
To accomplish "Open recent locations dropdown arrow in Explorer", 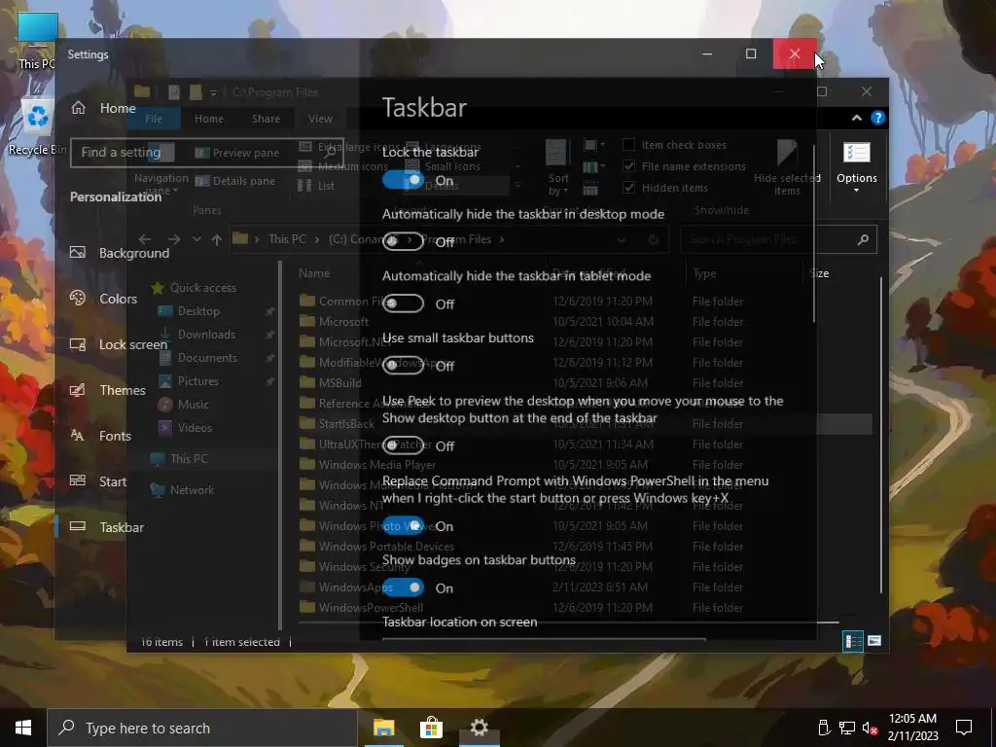I will coord(196,239).
